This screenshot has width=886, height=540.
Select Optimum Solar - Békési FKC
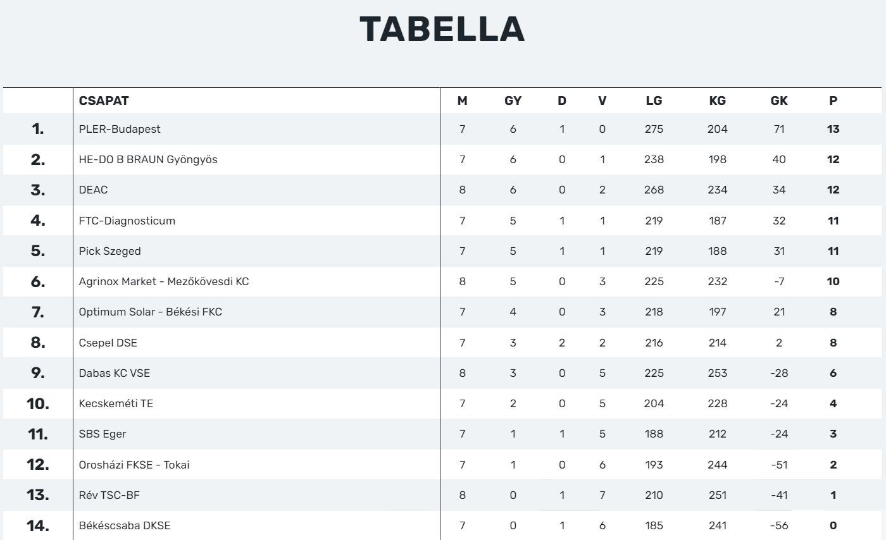[x=151, y=312]
